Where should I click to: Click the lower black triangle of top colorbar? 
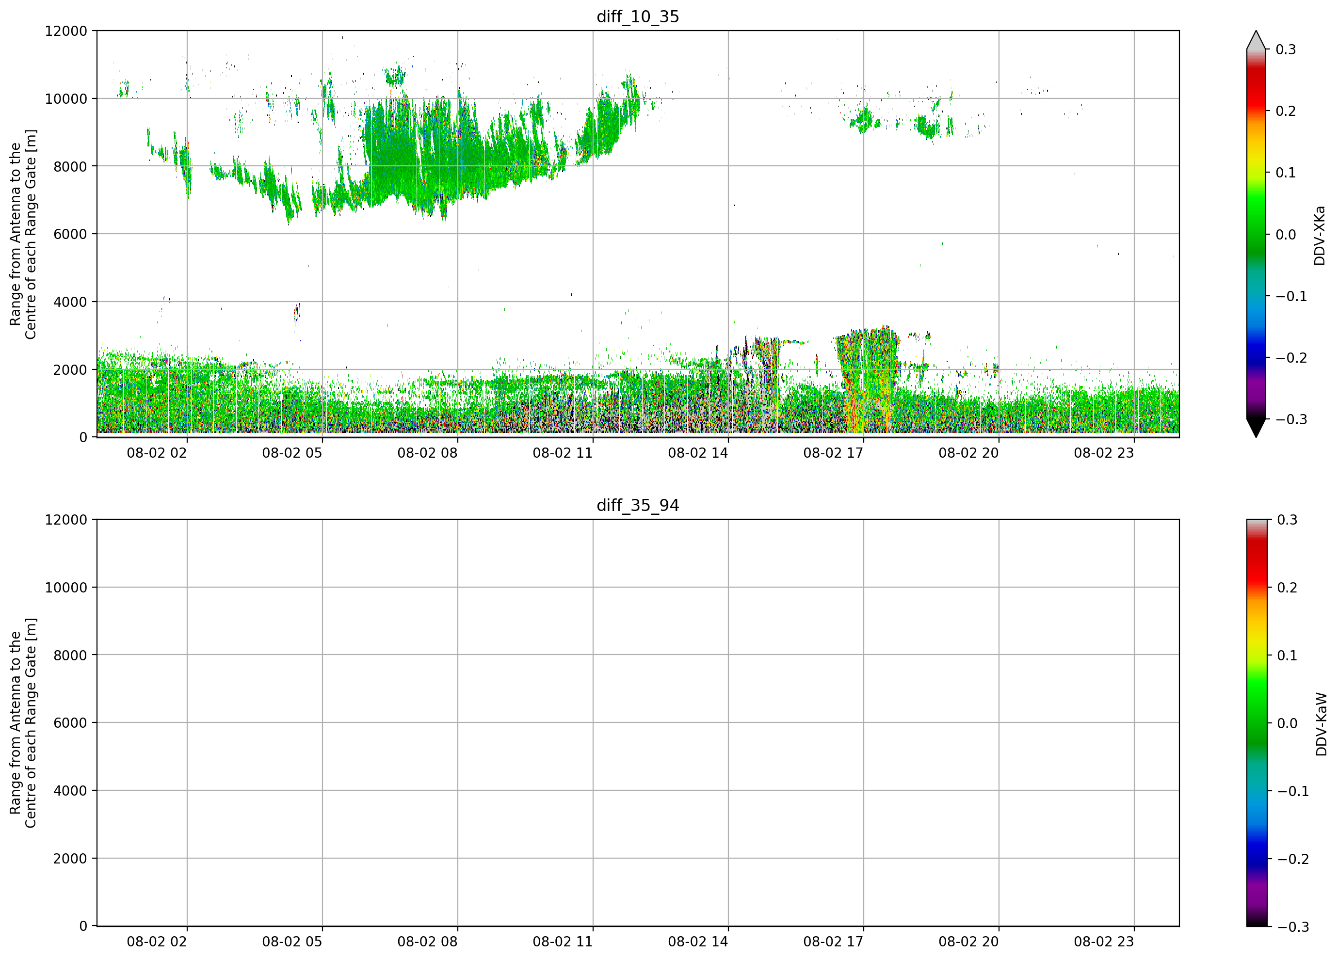click(1256, 428)
